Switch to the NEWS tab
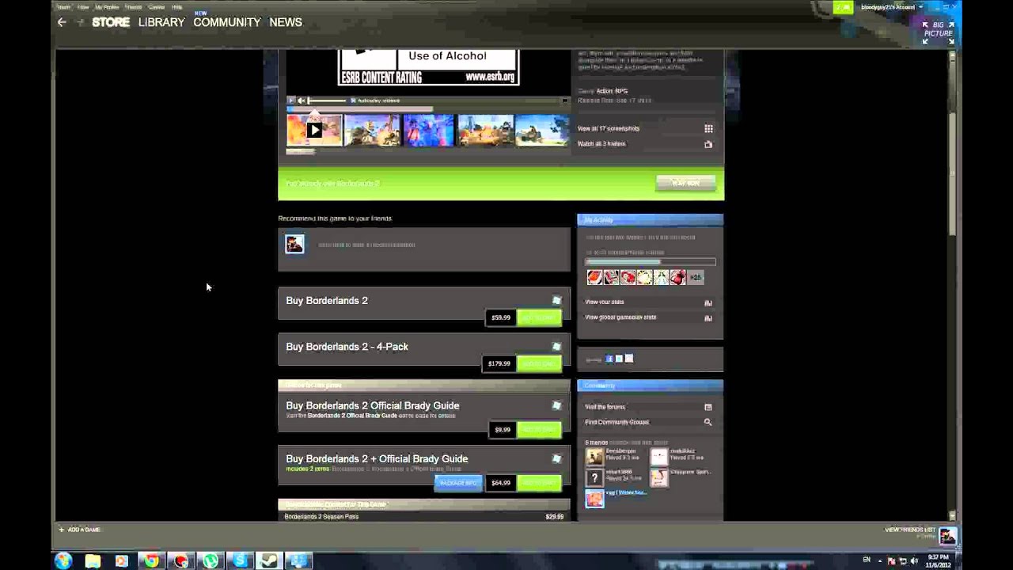This screenshot has width=1013, height=570. tap(286, 22)
